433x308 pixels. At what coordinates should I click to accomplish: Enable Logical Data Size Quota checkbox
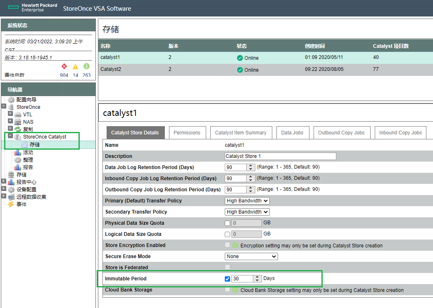point(227,234)
